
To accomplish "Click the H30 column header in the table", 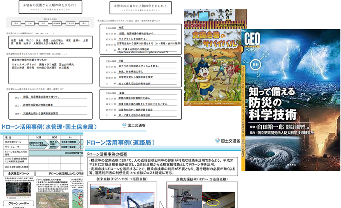I will 54,137.
